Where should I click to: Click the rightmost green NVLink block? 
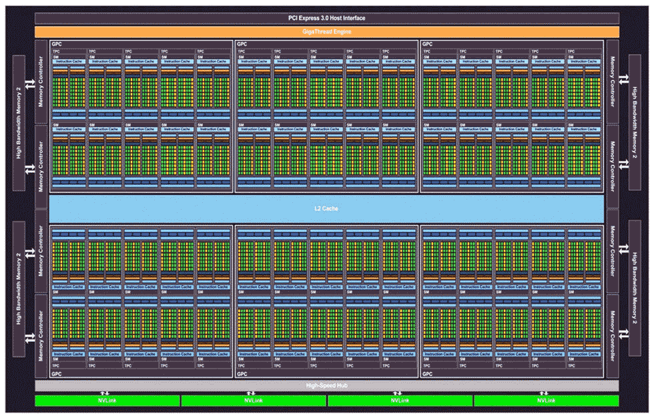click(x=546, y=401)
